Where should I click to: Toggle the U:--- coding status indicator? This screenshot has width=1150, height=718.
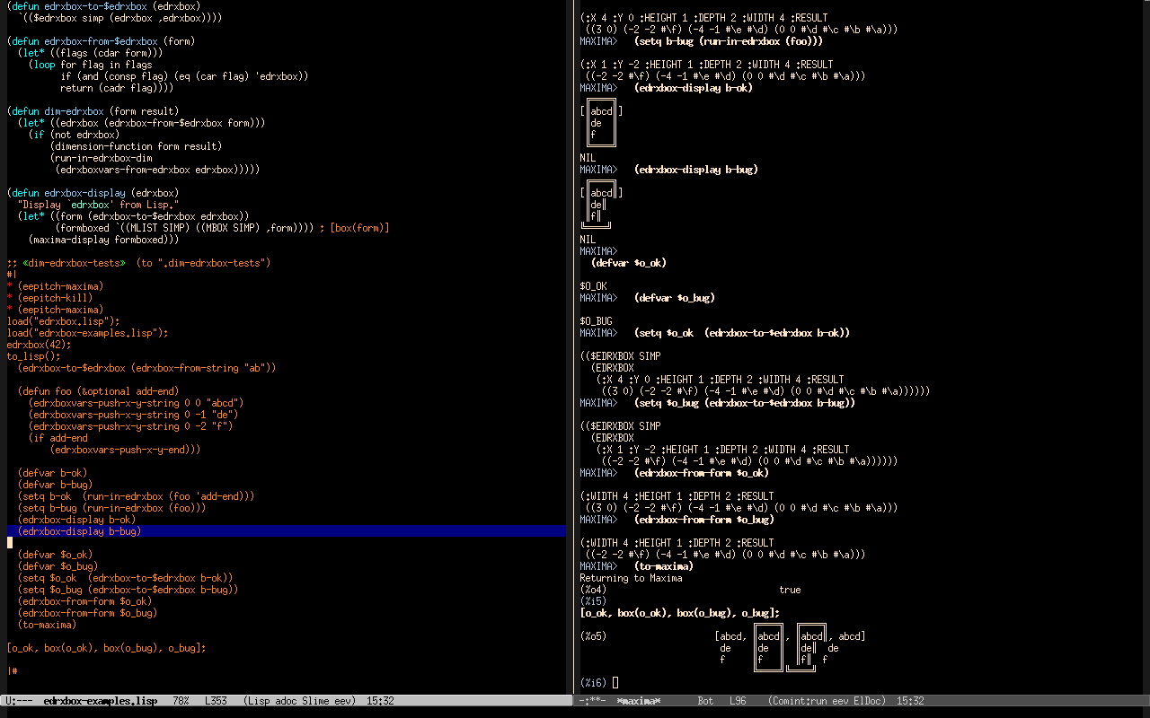(x=19, y=701)
